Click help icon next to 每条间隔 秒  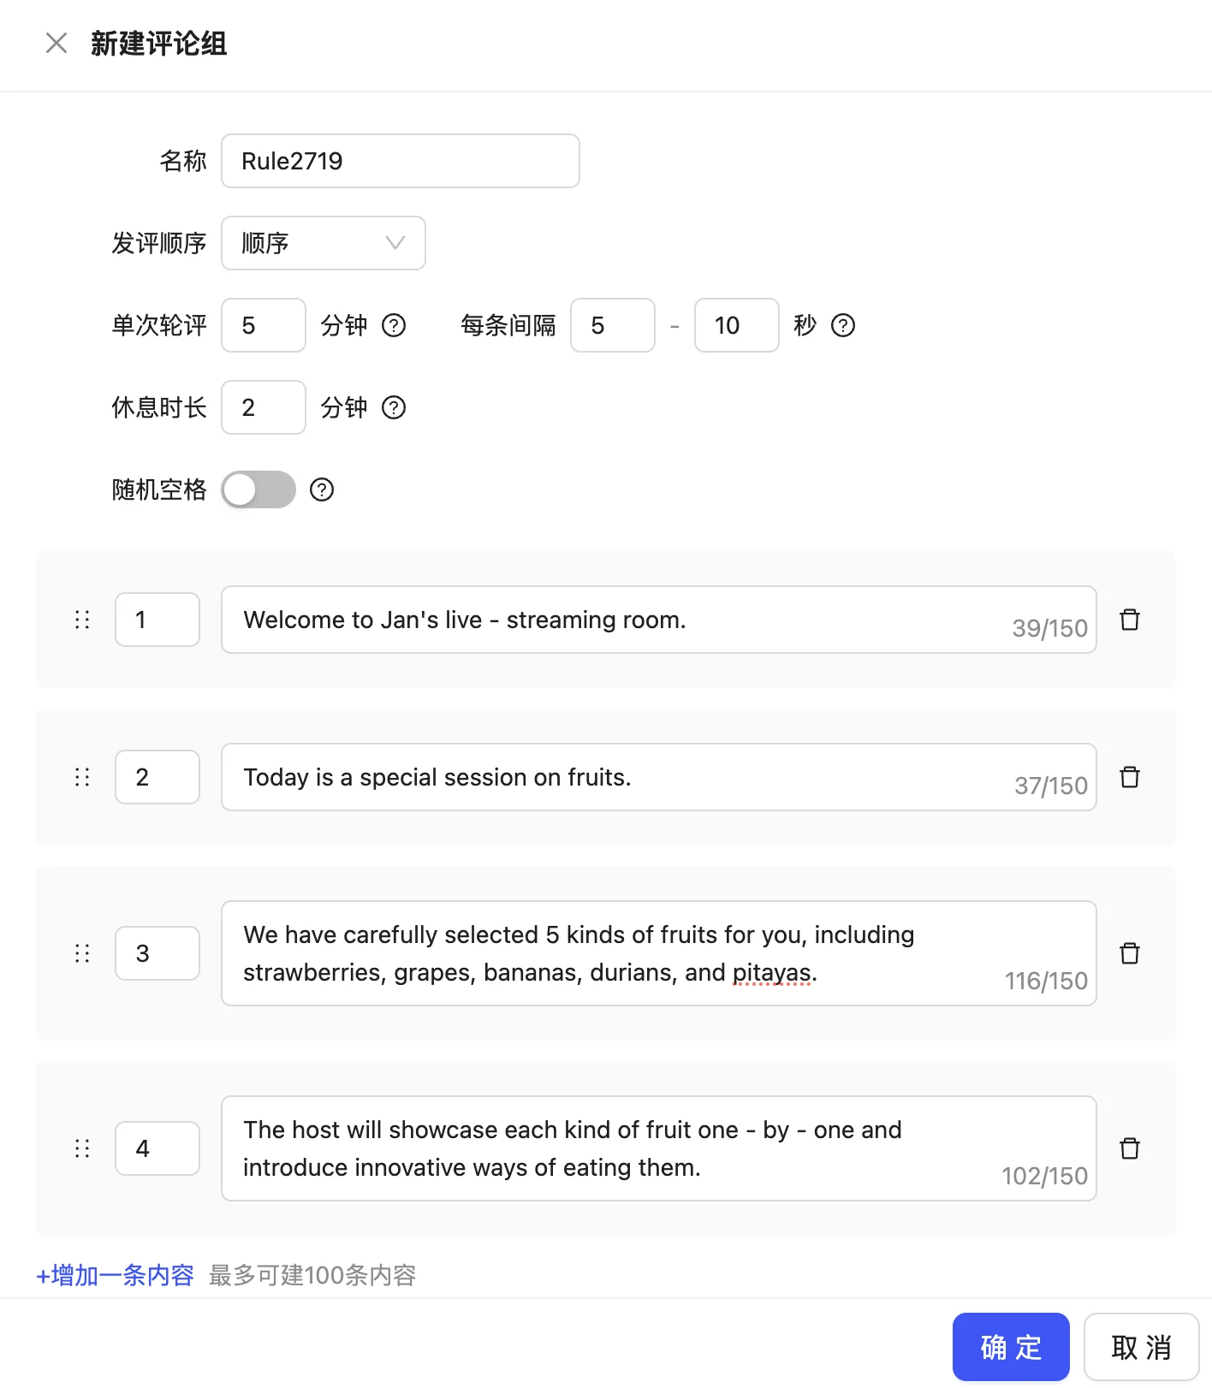843,325
